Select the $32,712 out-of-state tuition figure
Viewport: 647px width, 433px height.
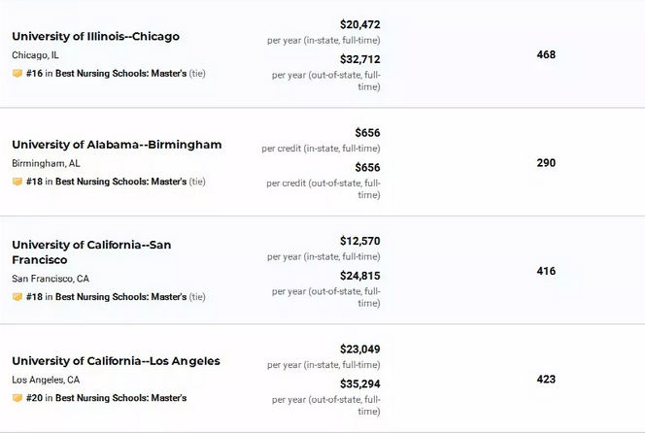click(359, 59)
